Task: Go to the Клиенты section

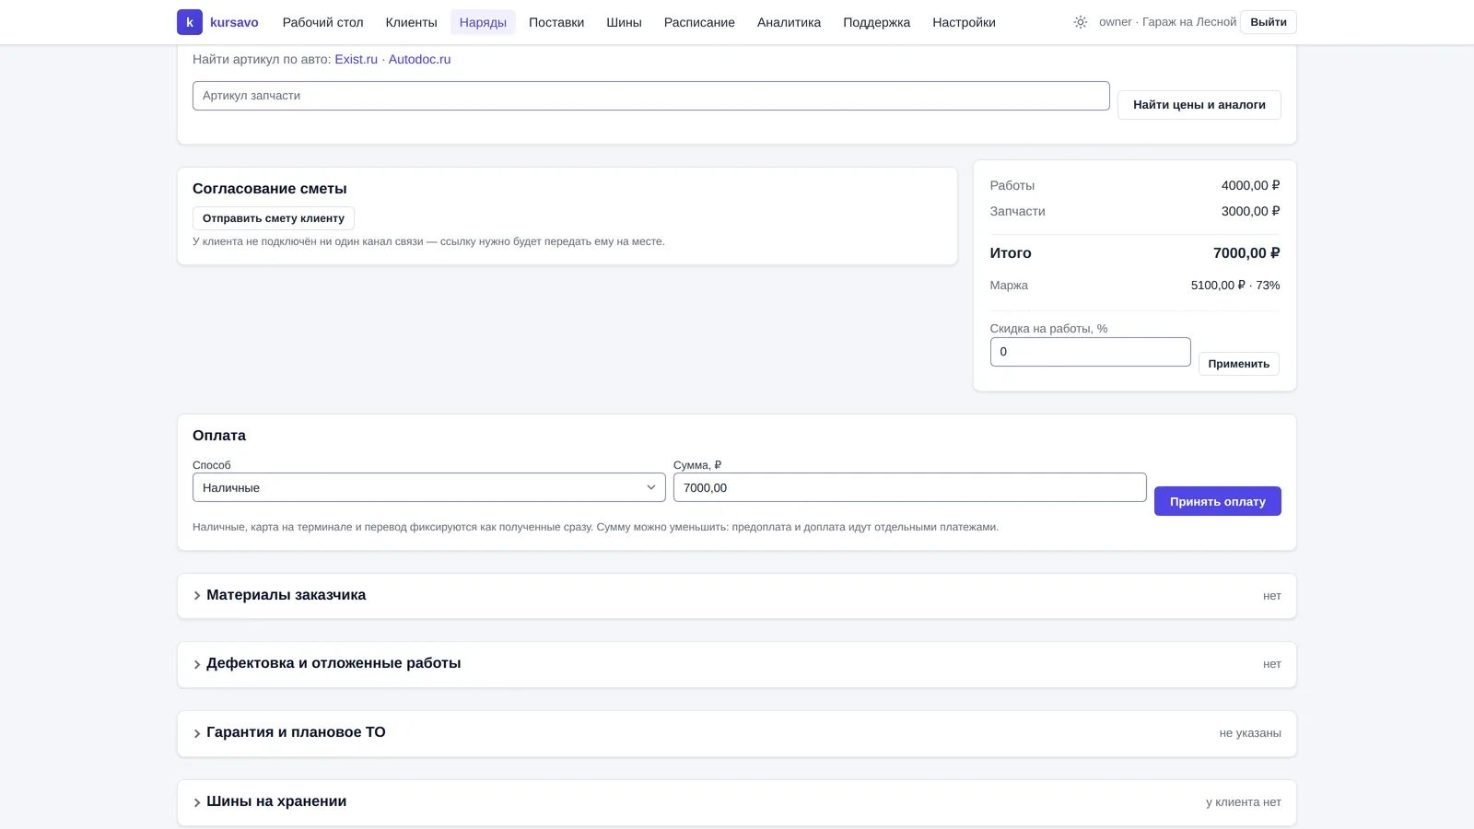Action: (411, 22)
